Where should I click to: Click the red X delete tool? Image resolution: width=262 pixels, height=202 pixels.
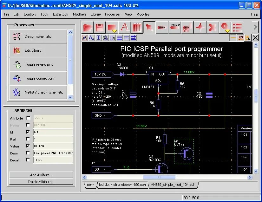213,27
